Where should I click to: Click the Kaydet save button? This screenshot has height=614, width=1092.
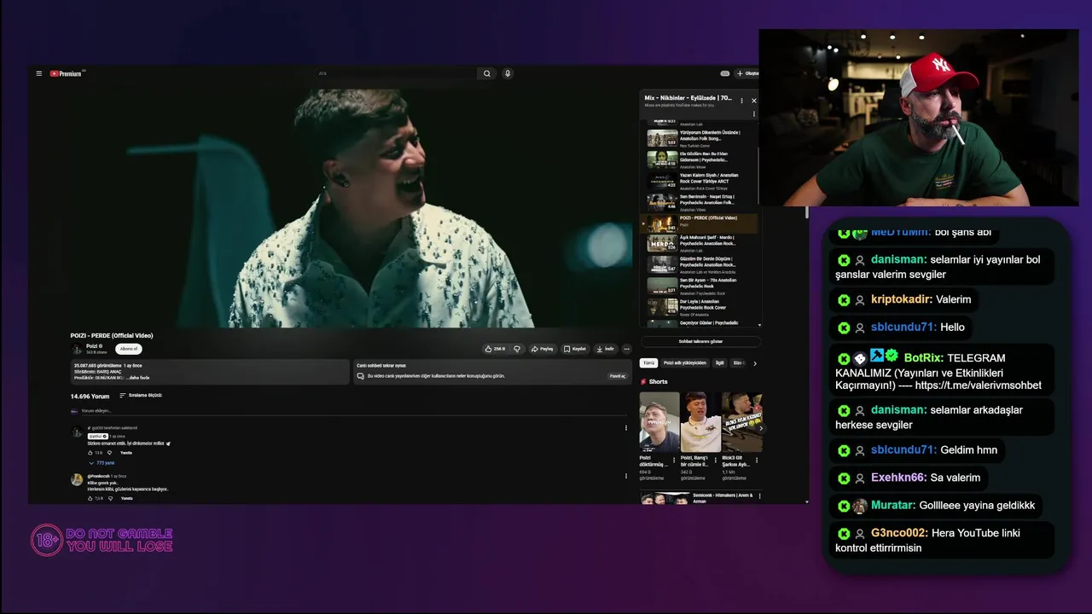574,349
